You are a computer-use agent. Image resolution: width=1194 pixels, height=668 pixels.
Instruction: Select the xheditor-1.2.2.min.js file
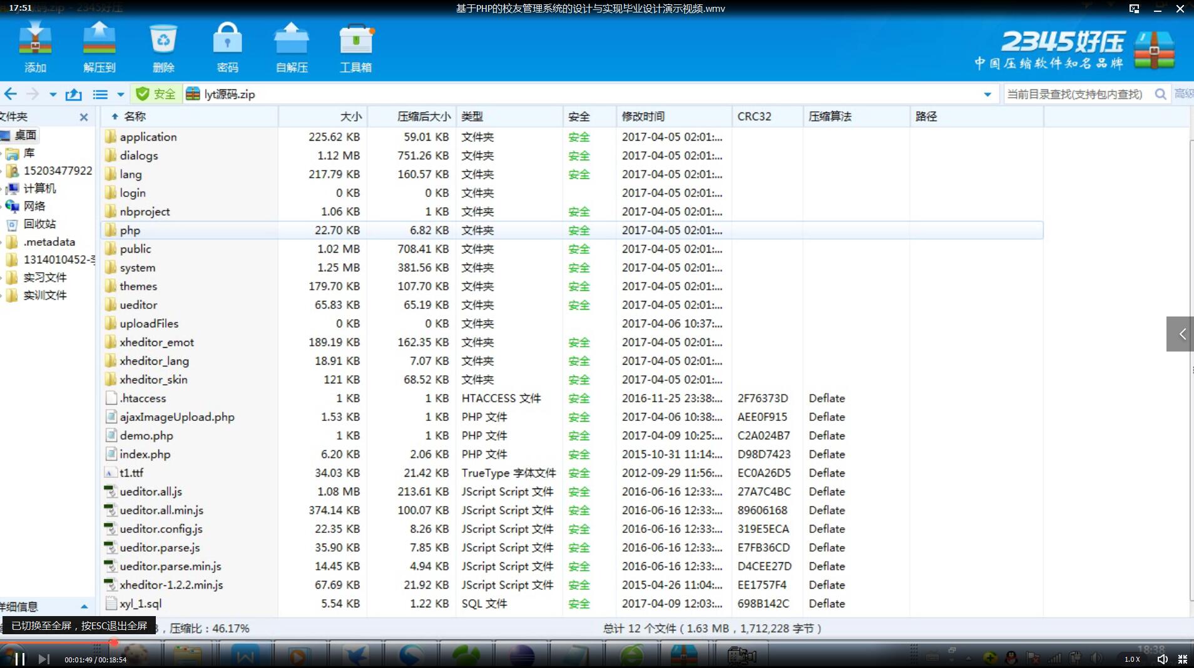572,585
